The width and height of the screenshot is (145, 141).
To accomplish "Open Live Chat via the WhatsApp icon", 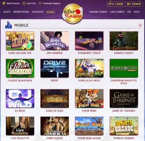I will (24, 3).
